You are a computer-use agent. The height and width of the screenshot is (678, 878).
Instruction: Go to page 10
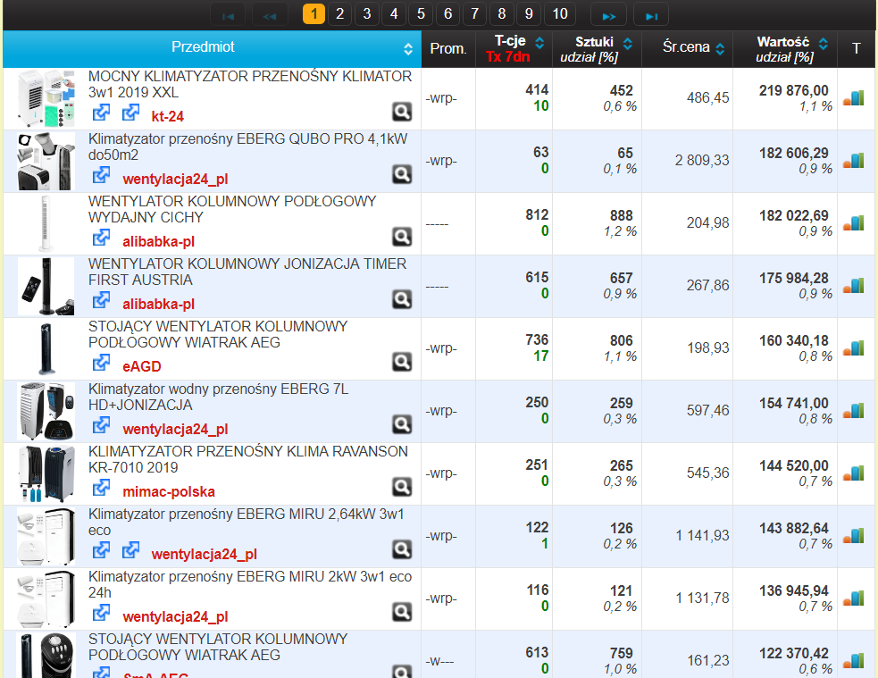point(560,14)
